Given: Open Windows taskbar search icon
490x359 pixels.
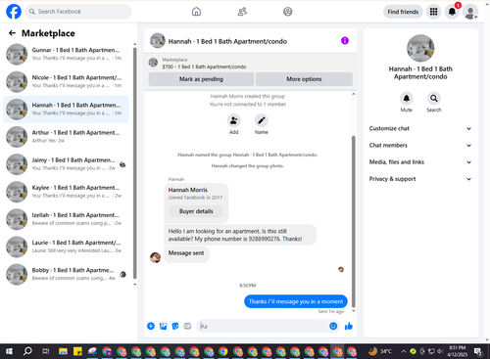Looking at the screenshot, I should 27,351.
